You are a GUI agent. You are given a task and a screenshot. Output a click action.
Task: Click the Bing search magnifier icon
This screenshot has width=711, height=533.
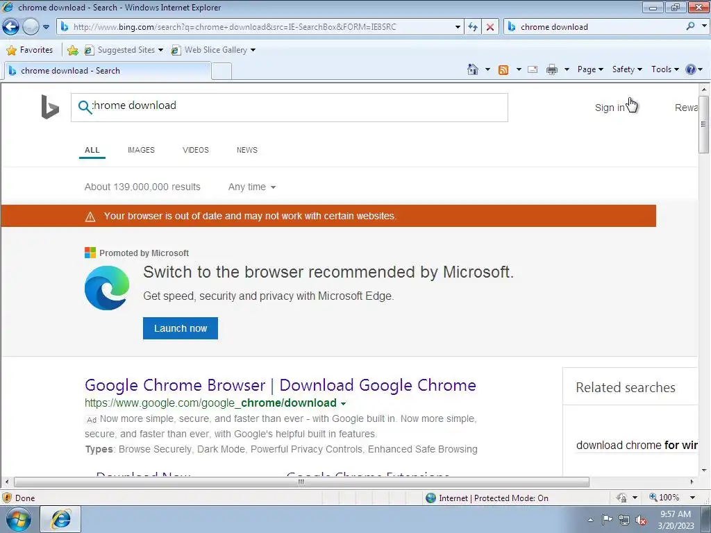click(85, 107)
